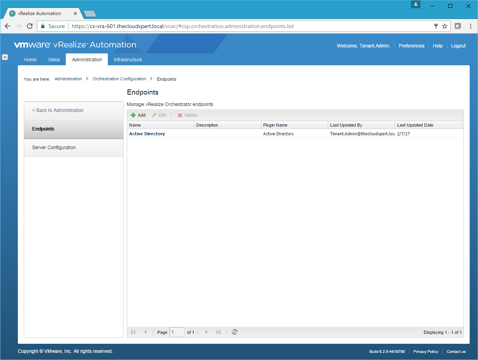Image resolution: width=478 pixels, height=360 pixels.
Task: Go to the Home tab
Action: (x=30, y=60)
